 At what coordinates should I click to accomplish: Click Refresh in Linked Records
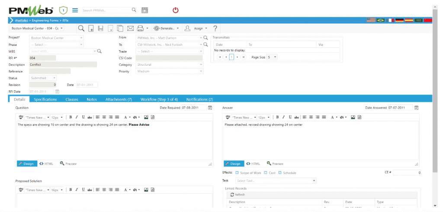238,195
